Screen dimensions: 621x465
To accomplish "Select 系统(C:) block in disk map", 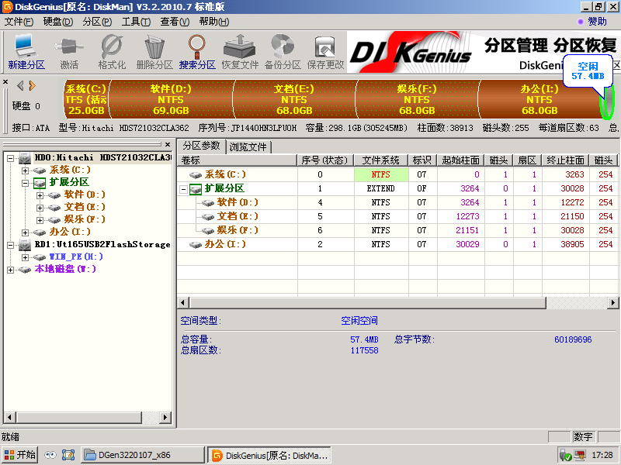I will [86, 100].
